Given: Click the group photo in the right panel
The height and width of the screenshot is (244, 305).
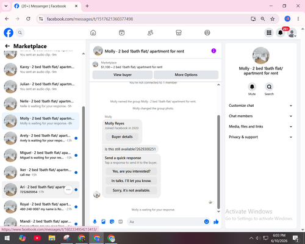Looking at the screenshot, I should [x=261, y=56].
